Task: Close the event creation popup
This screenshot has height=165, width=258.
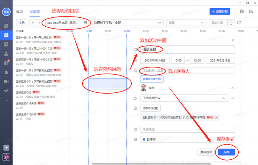Action: point(232,40)
